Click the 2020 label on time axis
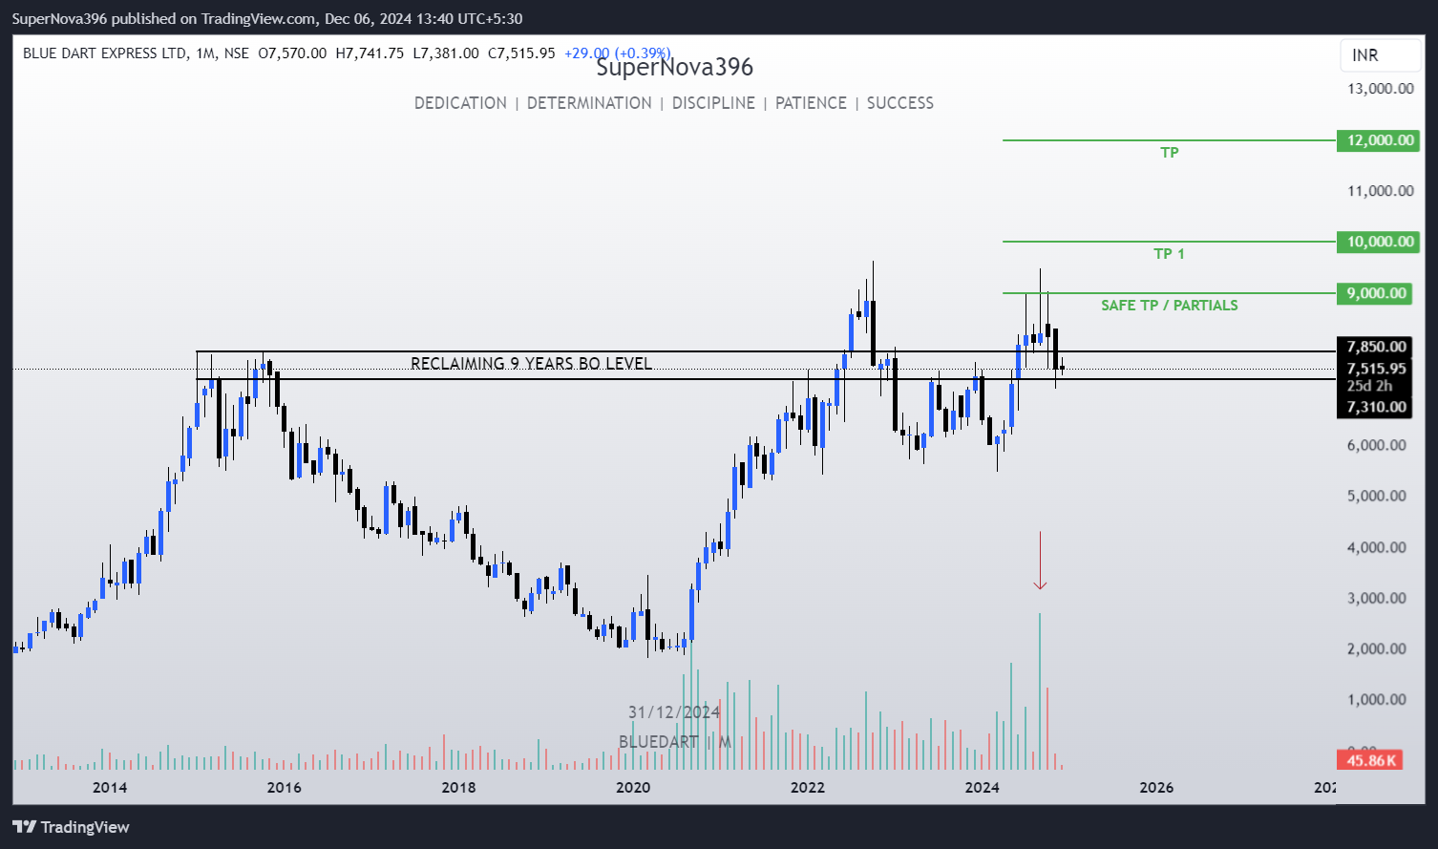The height and width of the screenshot is (849, 1438). (x=633, y=788)
